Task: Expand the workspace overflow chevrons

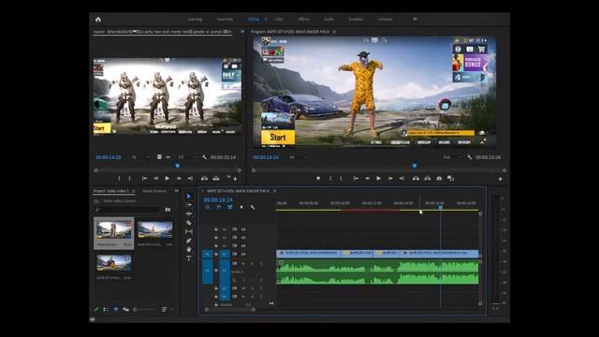Action: tap(415, 19)
